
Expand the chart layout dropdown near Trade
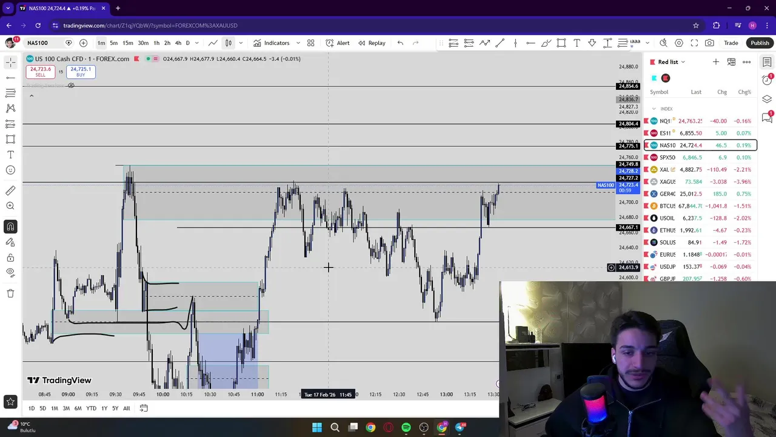[647, 43]
